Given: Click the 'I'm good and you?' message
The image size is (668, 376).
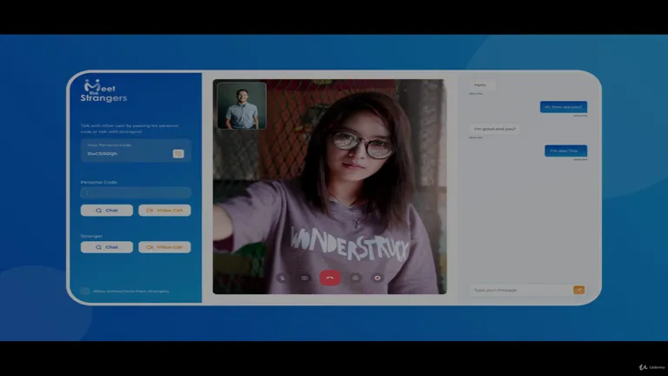Looking at the screenshot, I should point(495,129).
